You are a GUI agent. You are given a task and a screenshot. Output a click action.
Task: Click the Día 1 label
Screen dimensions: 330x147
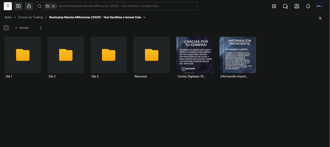9,77
